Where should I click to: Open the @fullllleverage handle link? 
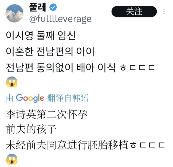60,19
